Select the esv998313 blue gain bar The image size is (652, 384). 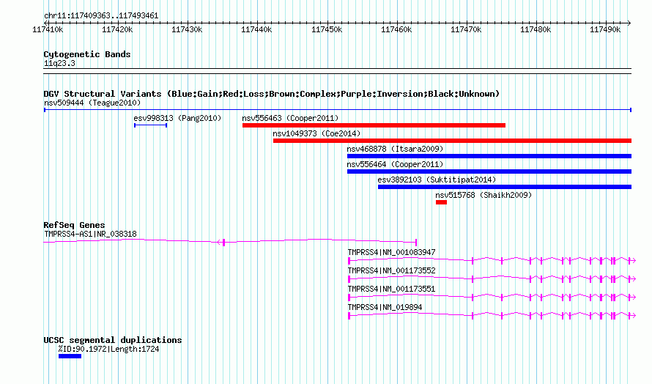pyautogui.click(x=150, y=125)
